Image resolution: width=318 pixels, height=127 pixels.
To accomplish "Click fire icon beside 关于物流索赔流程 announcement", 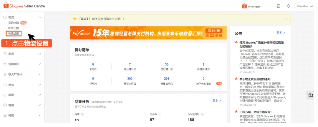I will pos(236,79).
